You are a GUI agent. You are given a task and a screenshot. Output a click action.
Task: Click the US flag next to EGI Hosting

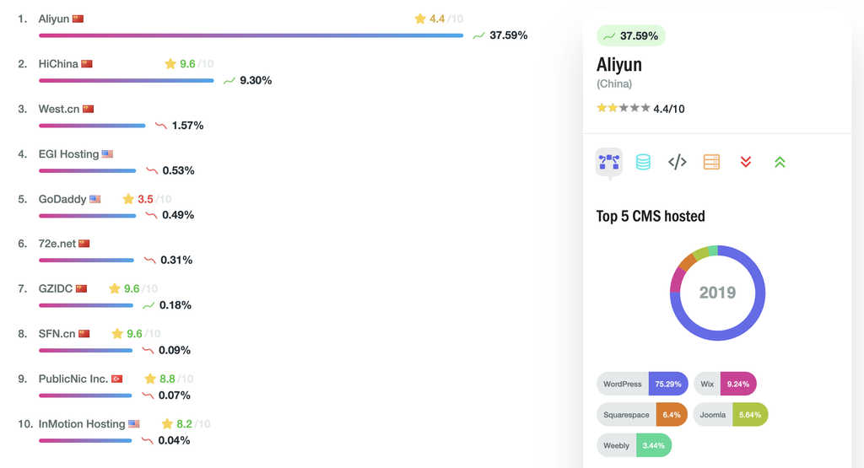[x=107, y=154]
